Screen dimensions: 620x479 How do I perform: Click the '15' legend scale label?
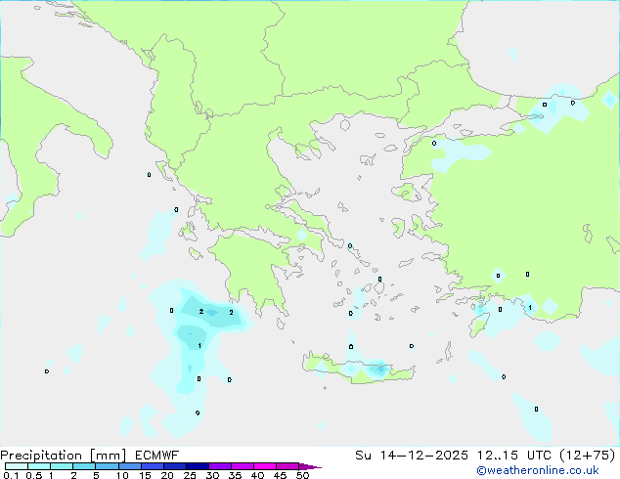click(x=145, y=475)
